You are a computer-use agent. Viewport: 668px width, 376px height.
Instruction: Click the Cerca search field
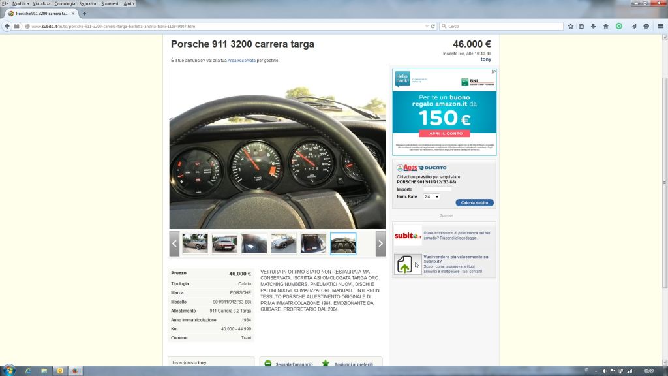pyautogui.click(x=502, y=26)
